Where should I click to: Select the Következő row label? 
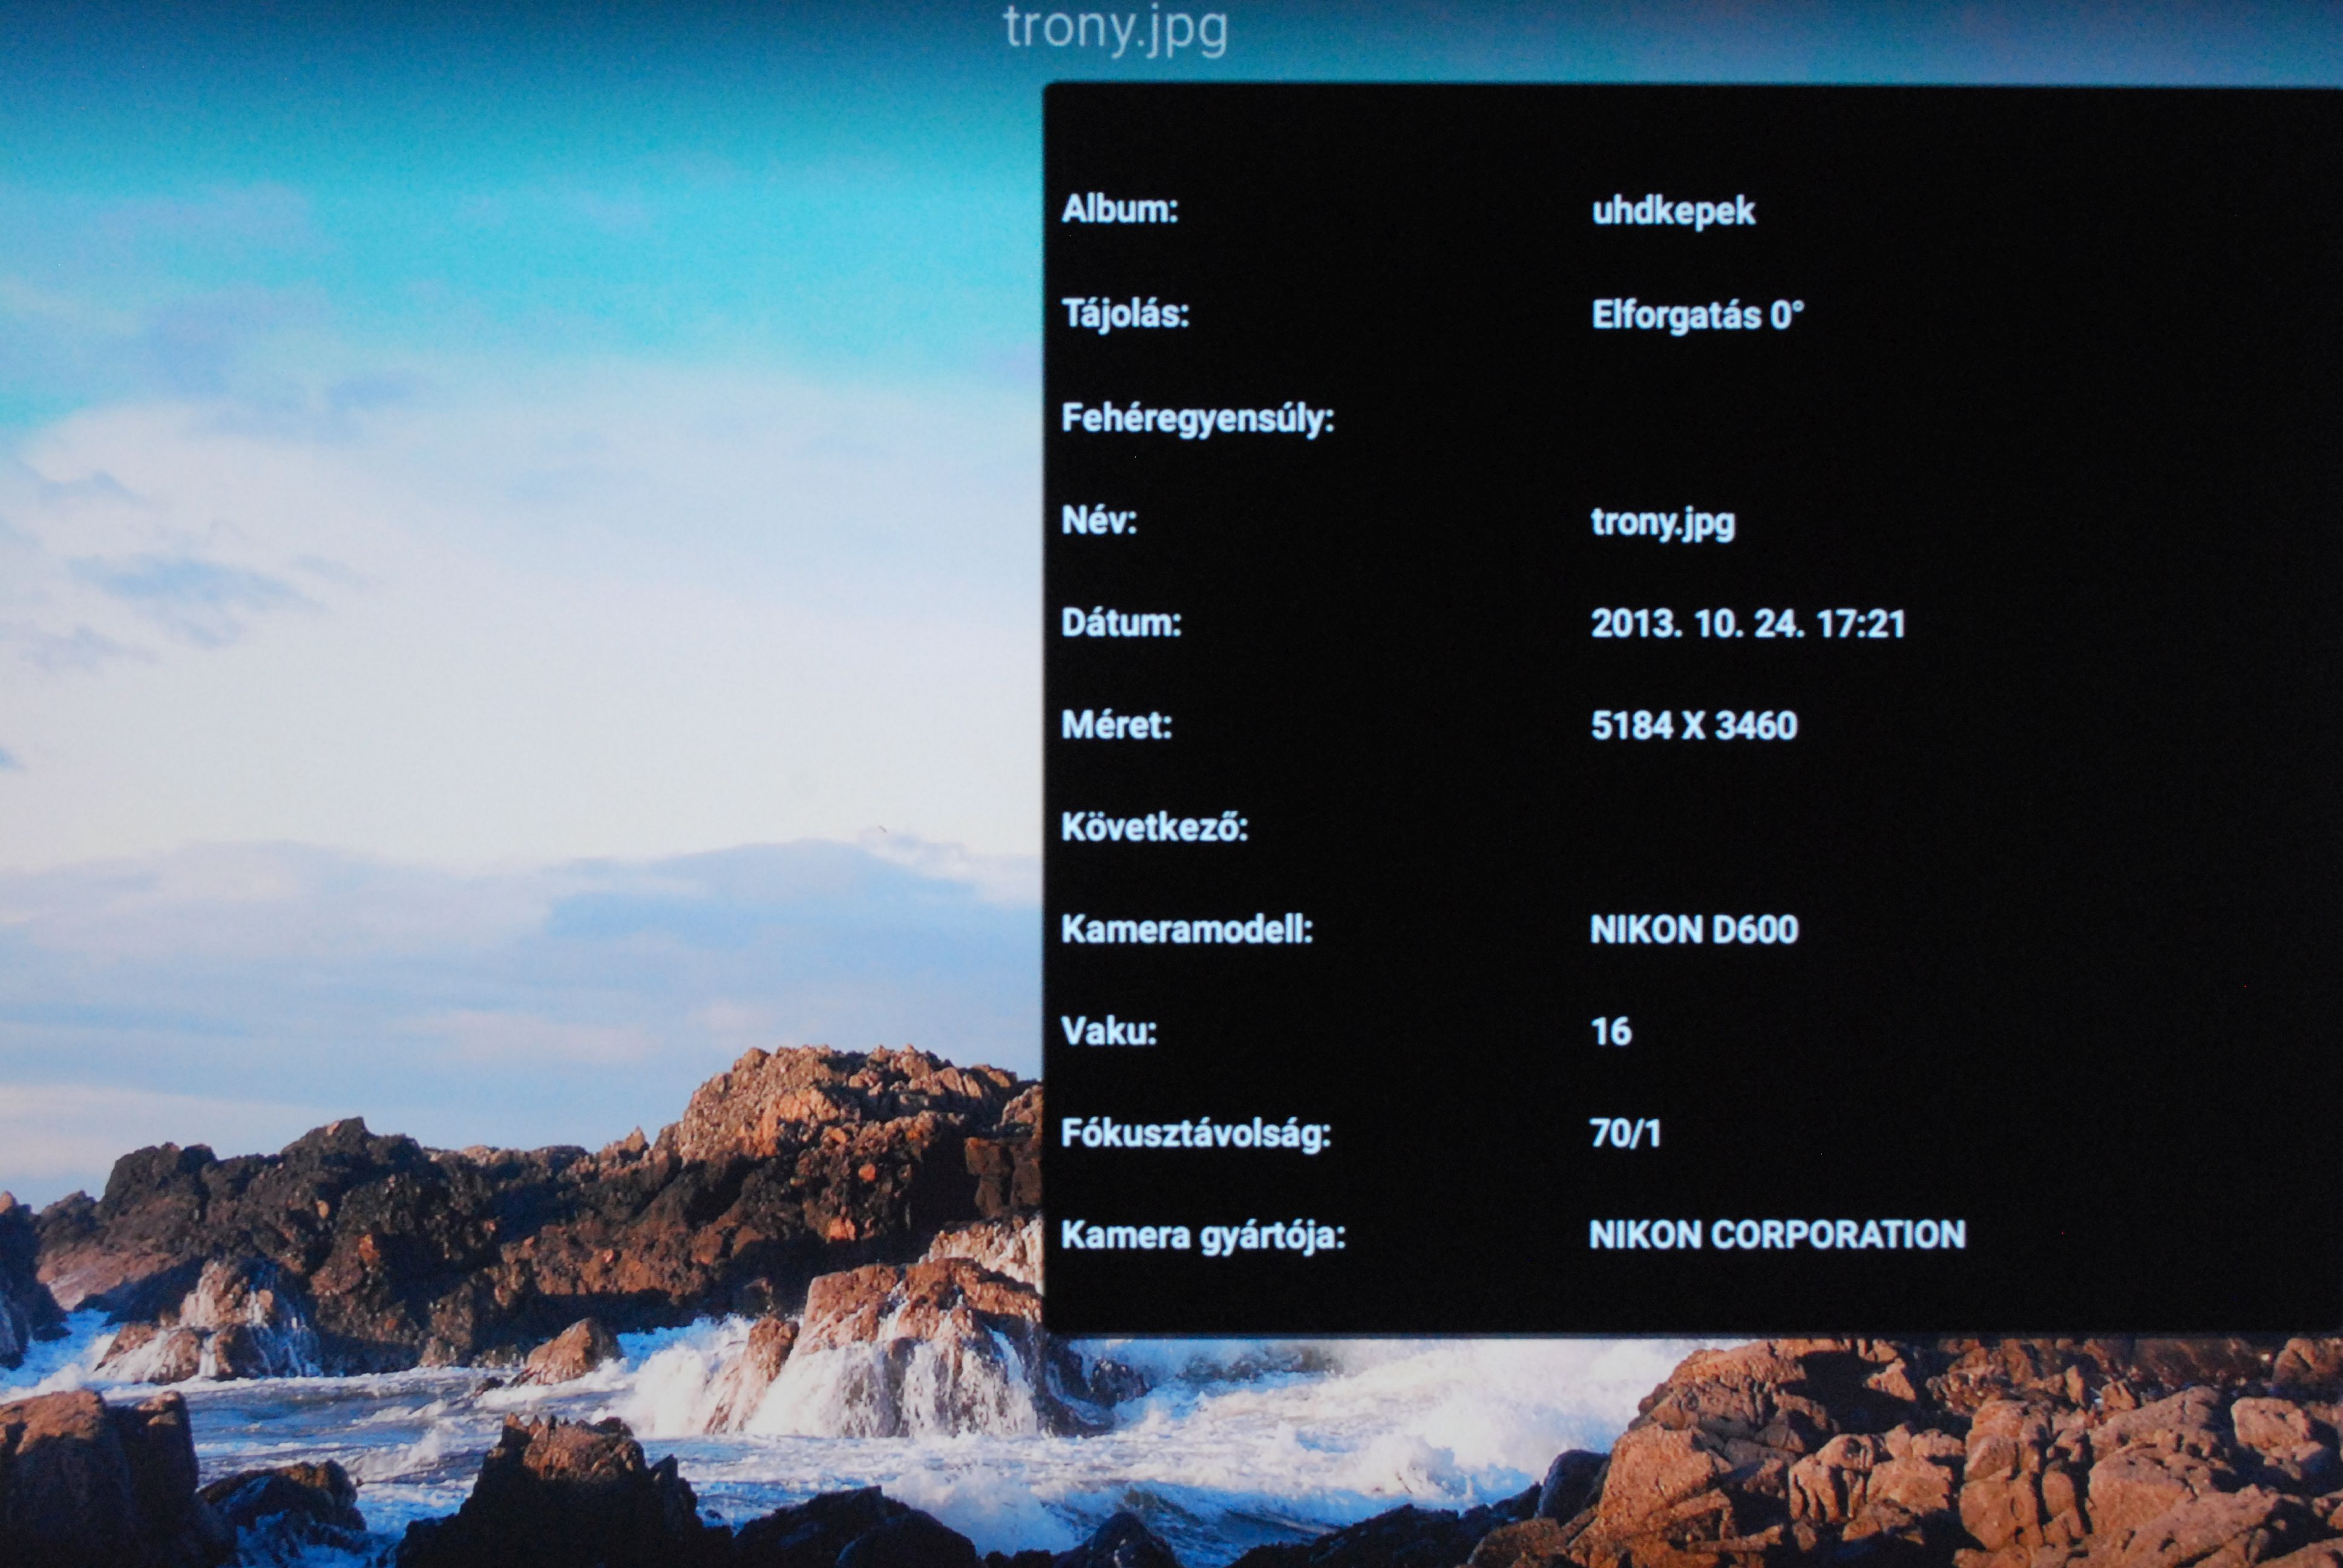pyautogui.click(x=1154, y=827)
